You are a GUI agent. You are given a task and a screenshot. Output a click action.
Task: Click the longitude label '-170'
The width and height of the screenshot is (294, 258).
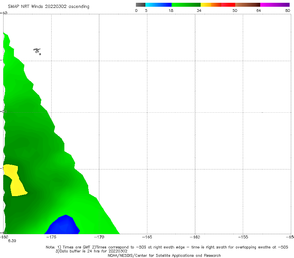coord(99,237)
